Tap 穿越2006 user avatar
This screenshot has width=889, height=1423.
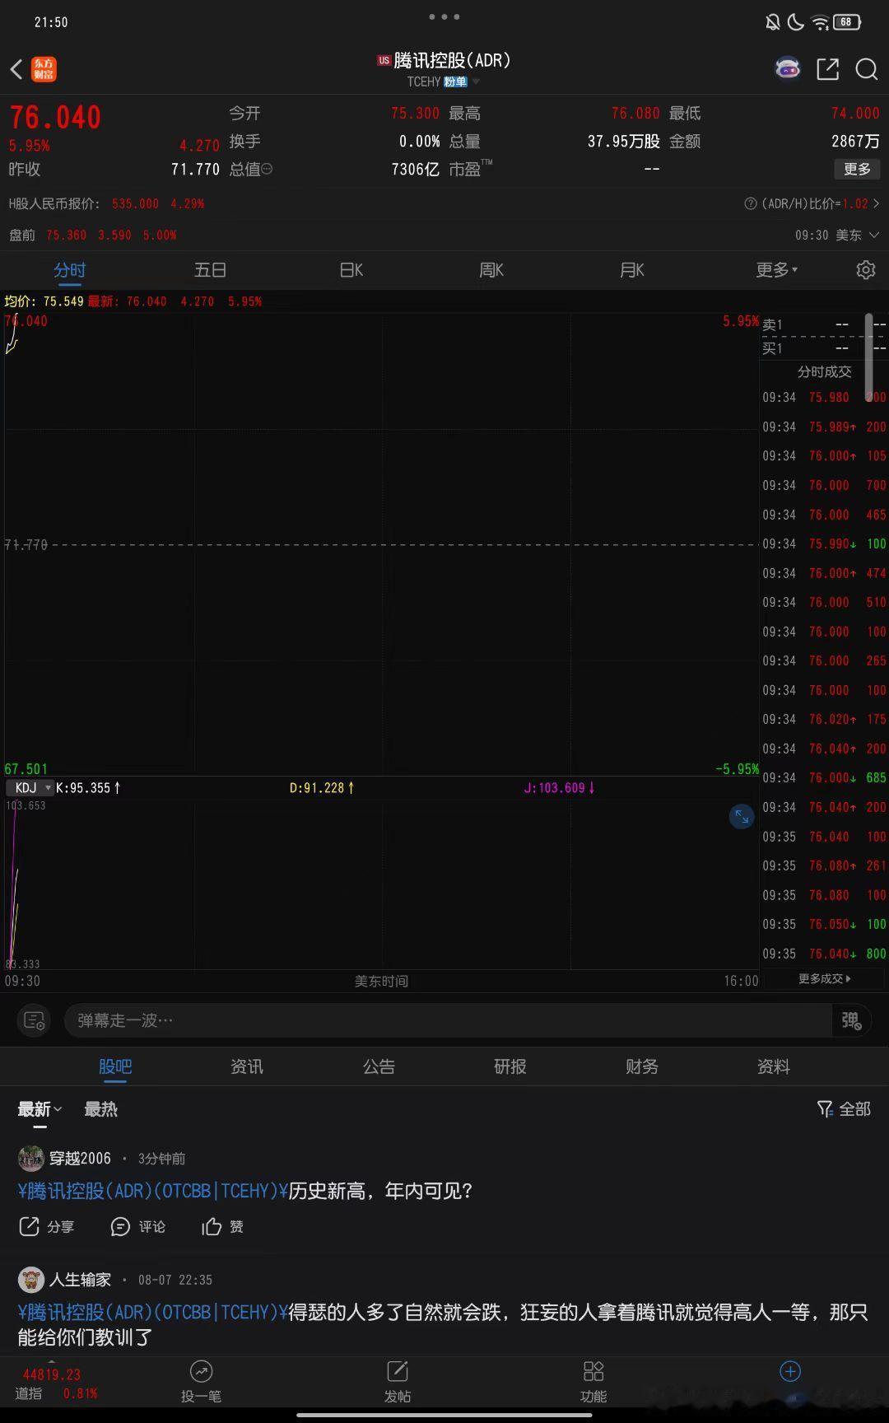pos(31,1158)
